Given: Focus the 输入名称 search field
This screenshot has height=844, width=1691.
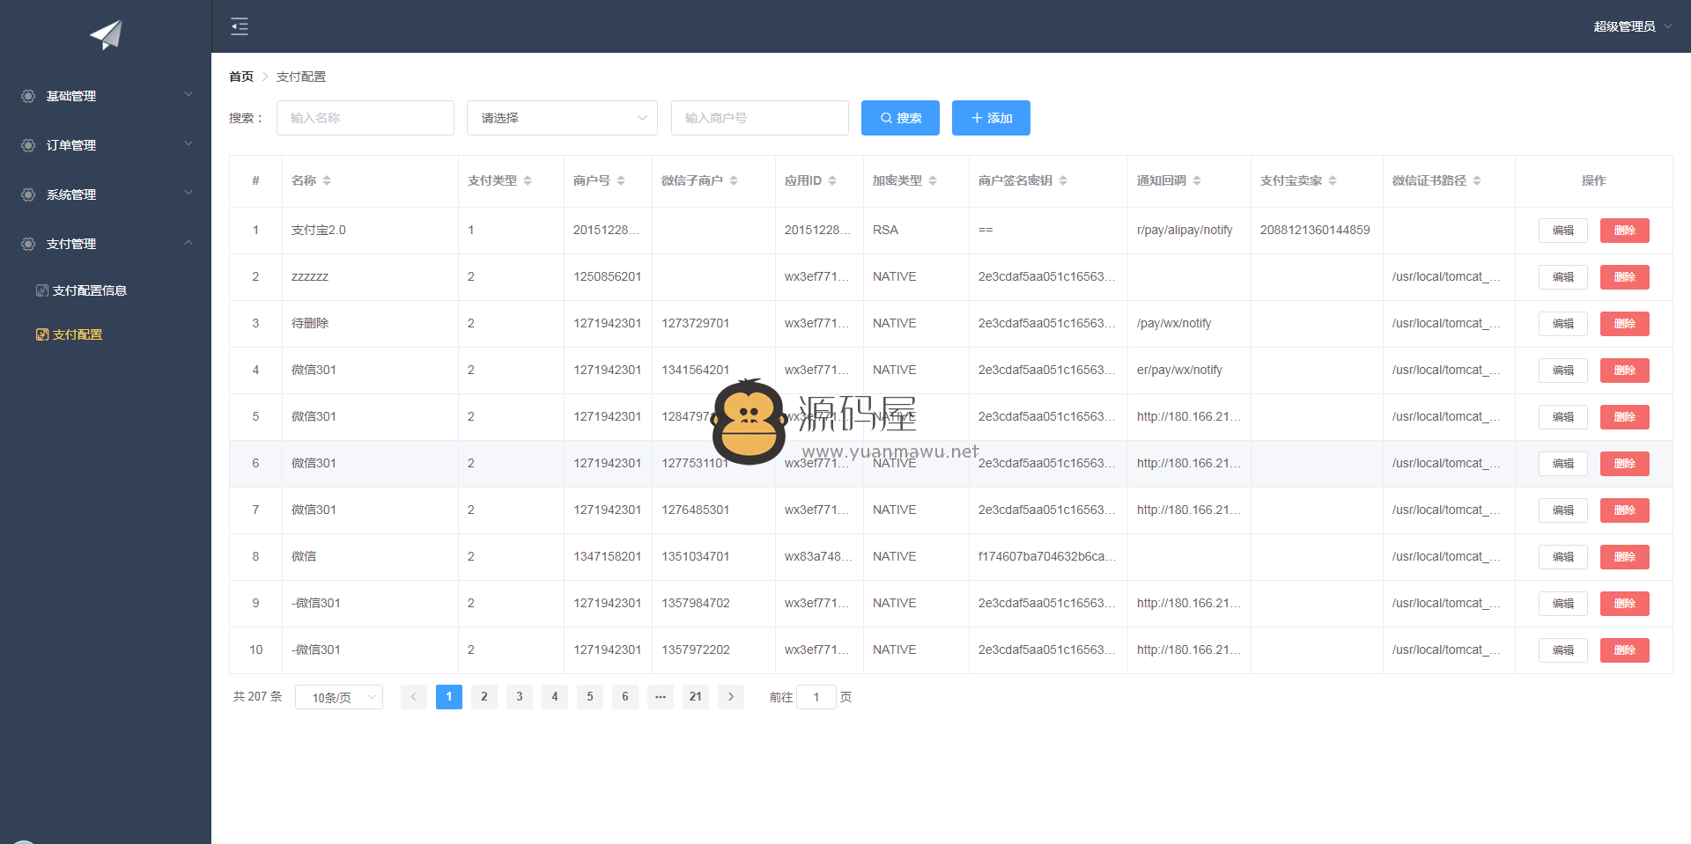Looking at the screenshot, I should point(366,118).
